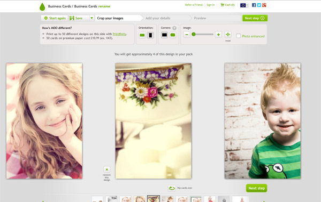This screenshot has height=202, width=321.
Task: Open the Save dropdown arrow
Action: coord(91,18)
